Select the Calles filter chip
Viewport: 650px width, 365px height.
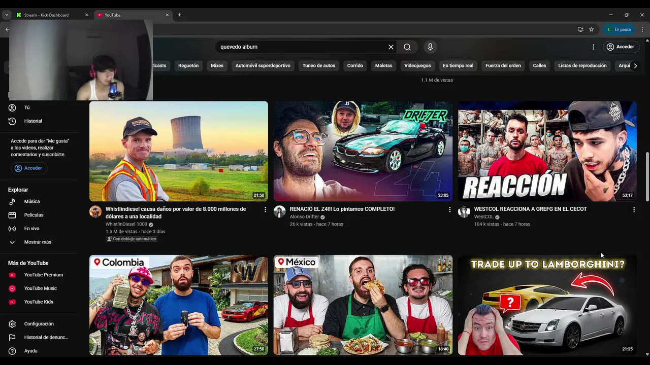(539, 65)
